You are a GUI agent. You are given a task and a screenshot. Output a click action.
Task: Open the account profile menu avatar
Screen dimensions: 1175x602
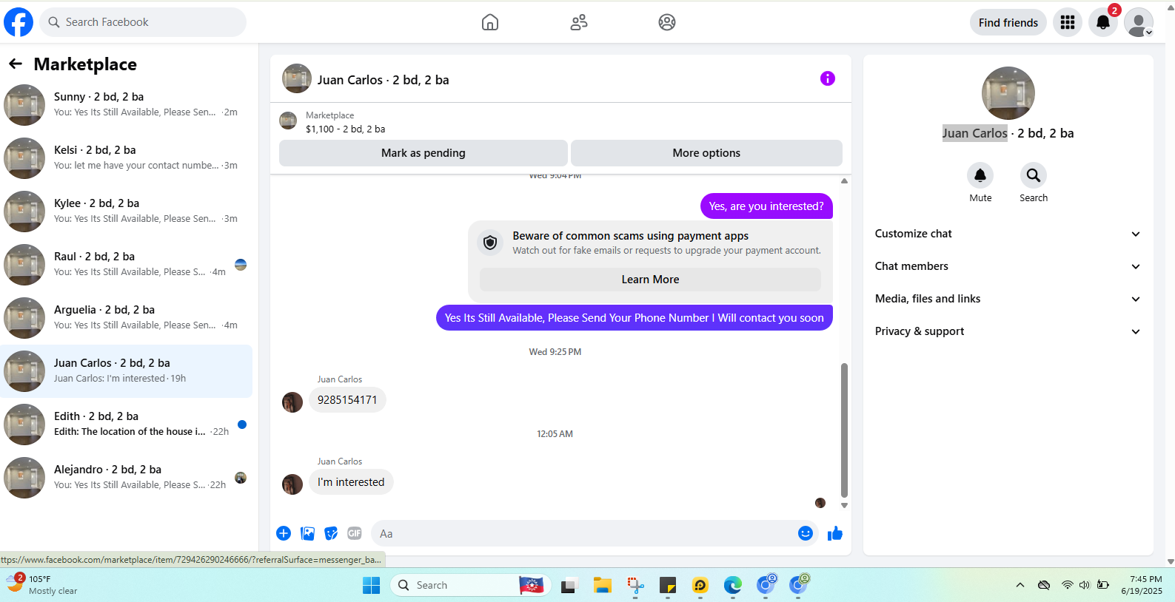1139,22
